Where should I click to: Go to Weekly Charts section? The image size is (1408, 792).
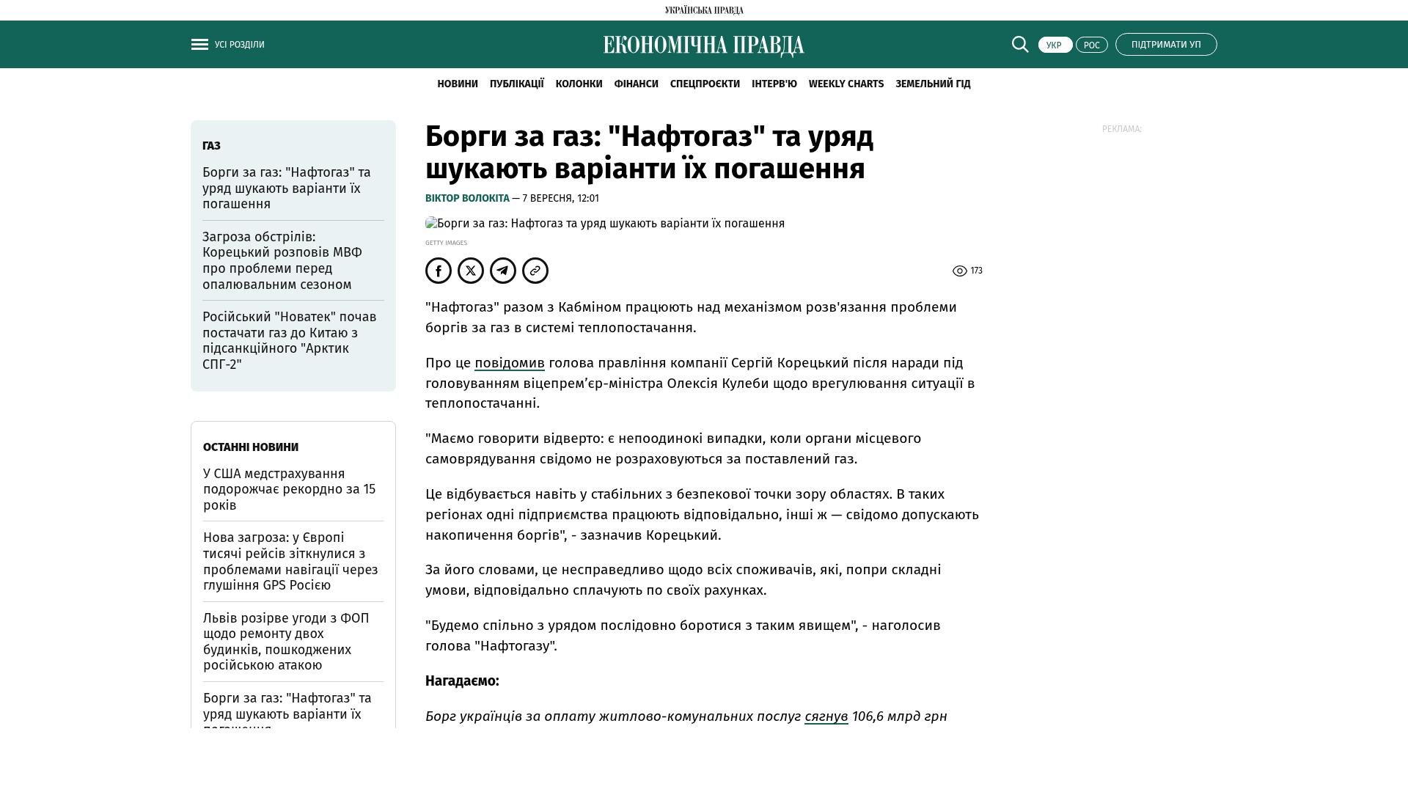[846, 84]
